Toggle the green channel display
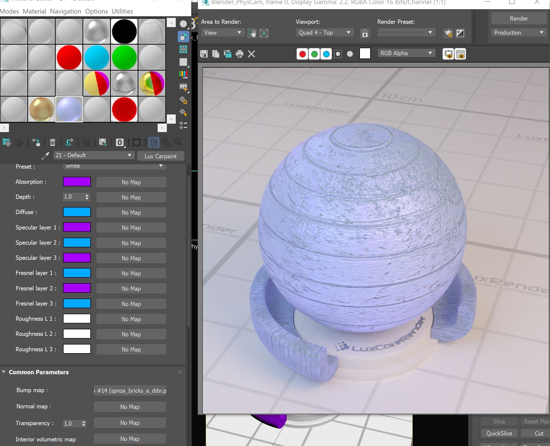 pos(314,54)
